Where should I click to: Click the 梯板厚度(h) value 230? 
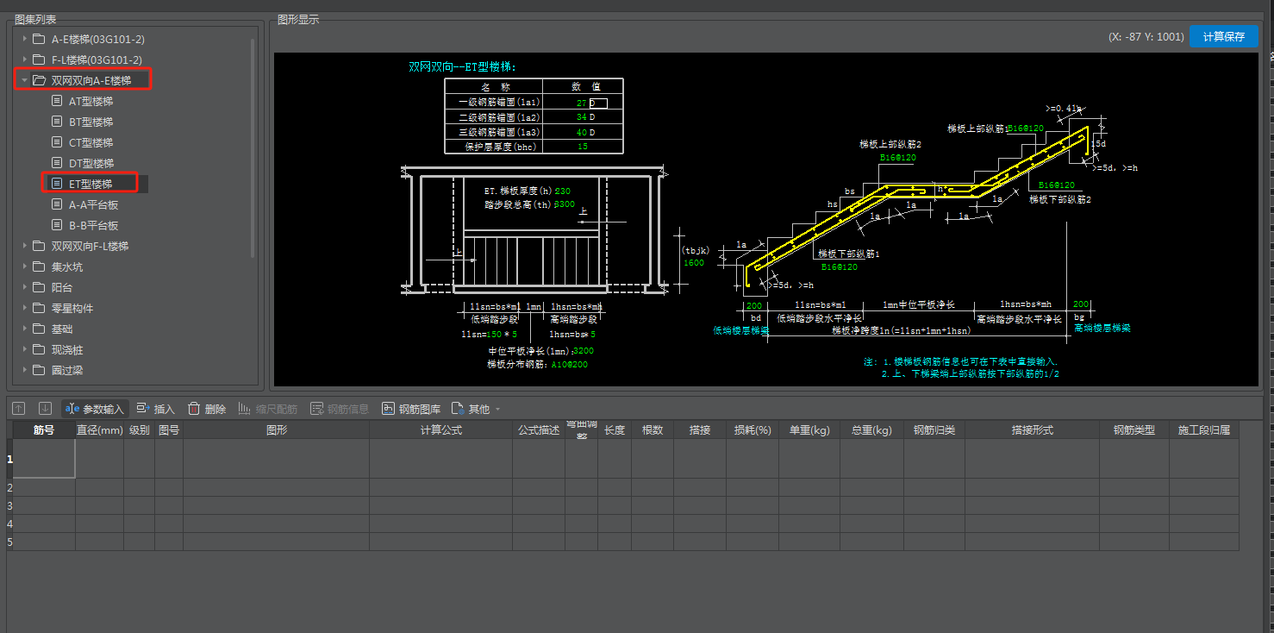click(563, 191)
